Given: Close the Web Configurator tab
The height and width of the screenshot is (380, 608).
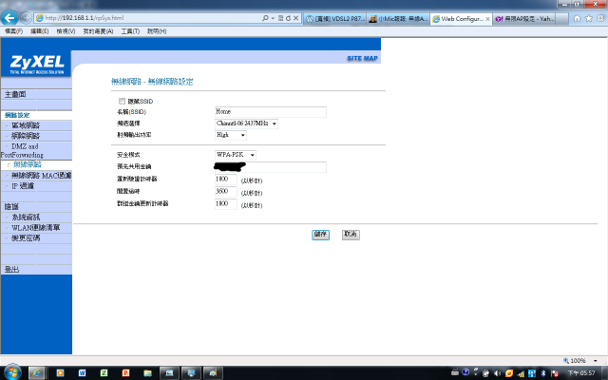Looking at the screenshot, I should (x=487, y=19).
